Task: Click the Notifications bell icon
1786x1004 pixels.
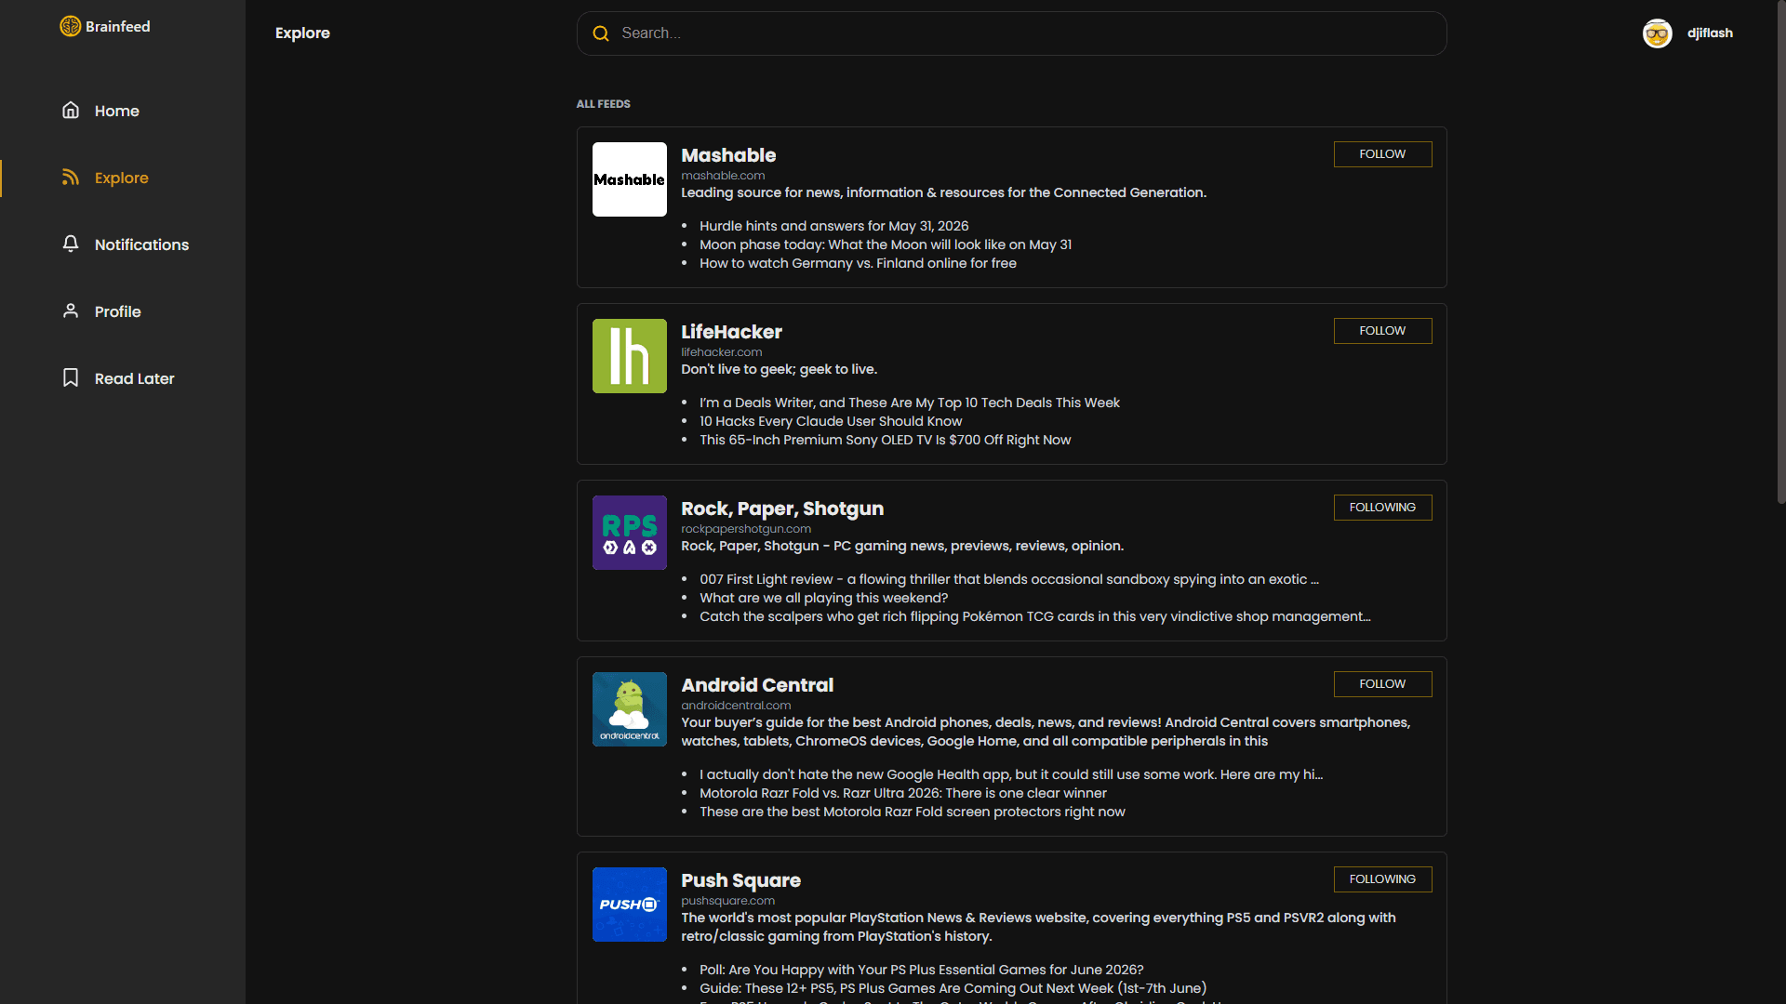Action: point(71,244)
